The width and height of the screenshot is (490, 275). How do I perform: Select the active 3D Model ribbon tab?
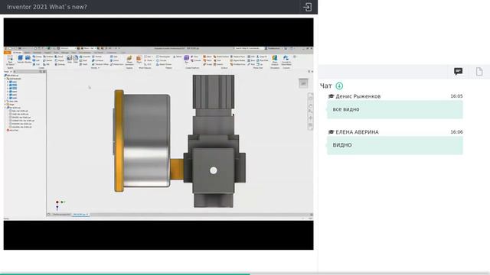(17, 53)
